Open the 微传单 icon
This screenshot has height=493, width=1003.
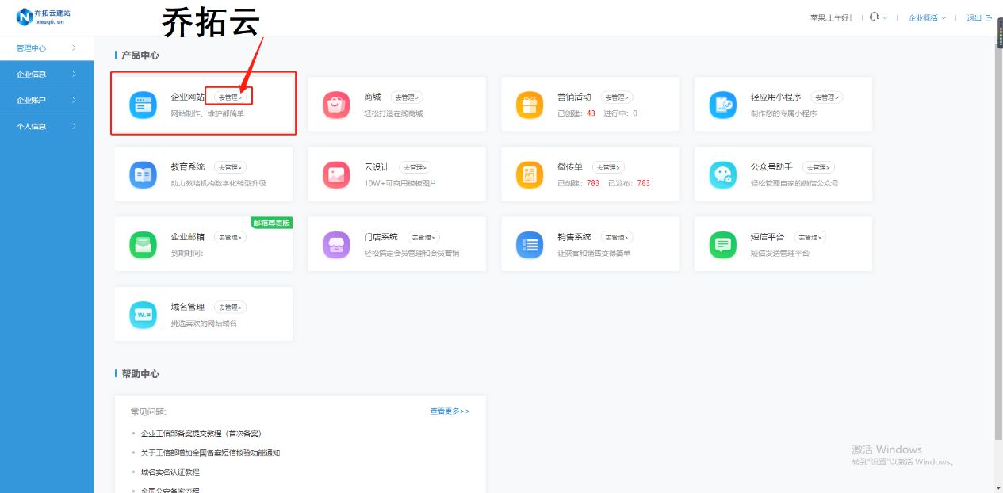click(529, 174)
